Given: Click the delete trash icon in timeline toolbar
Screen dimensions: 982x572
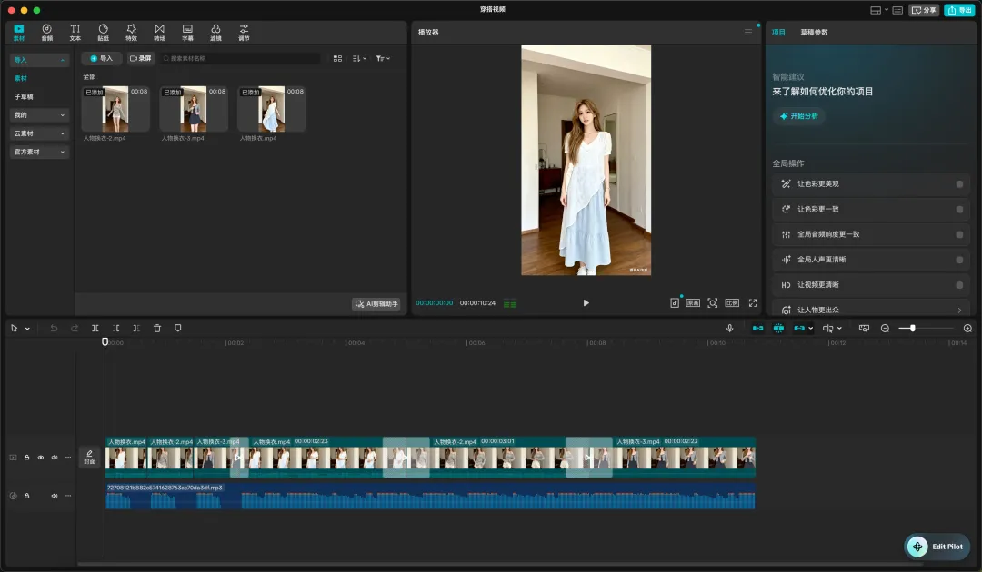Looking at the screenshot, I should click(x=157, y=328).
